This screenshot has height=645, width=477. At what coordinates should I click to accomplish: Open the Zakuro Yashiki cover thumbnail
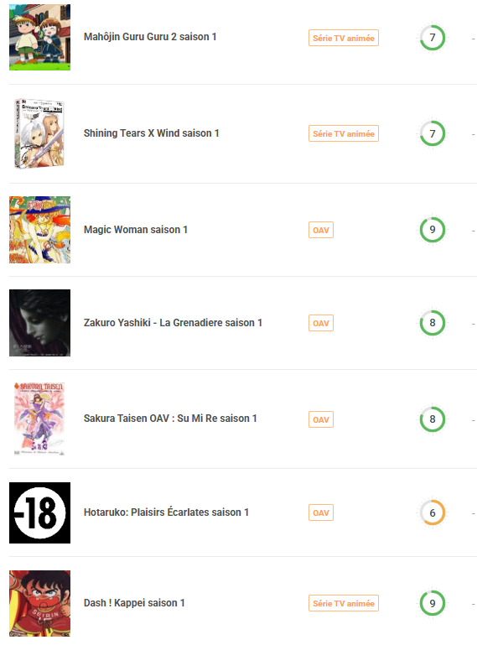(40, 323)
